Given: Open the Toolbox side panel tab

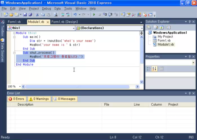Looking at the screenshot, I should tap(2, 29).
